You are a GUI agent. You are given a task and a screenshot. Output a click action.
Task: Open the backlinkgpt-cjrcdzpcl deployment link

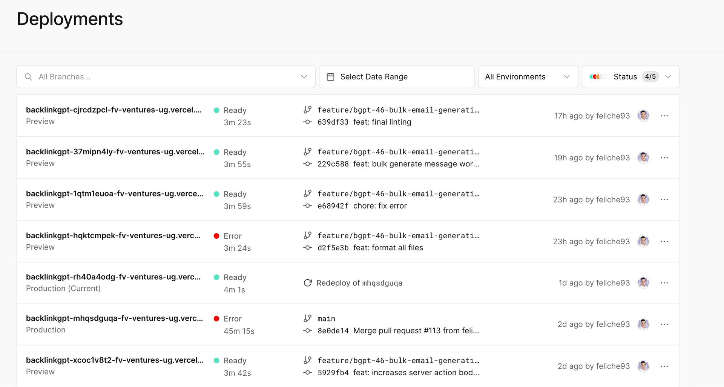point(114,110)
